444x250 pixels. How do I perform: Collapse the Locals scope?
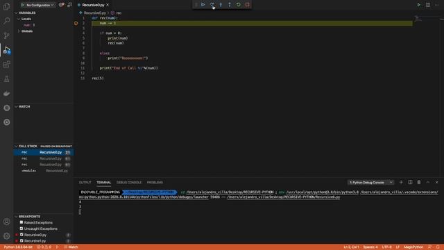point(26,19)
